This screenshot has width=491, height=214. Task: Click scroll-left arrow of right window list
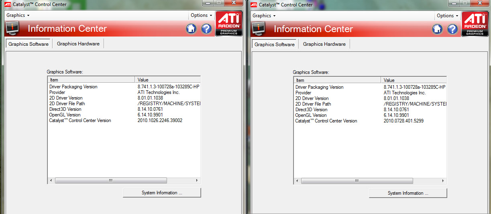(297, 181)
